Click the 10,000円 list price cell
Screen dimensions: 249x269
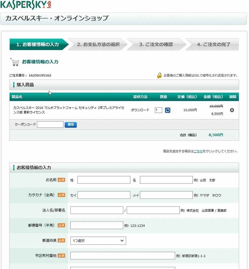(x=190, y=110)
